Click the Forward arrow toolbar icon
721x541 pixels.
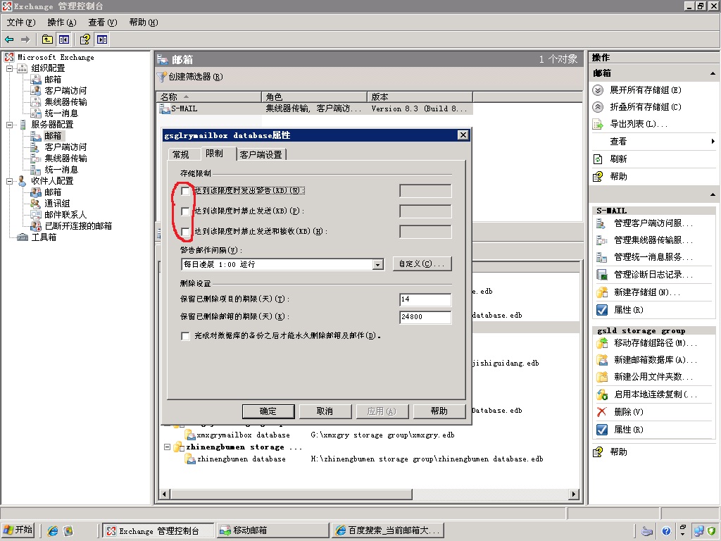pyautogui.click(x=25, y=39)
